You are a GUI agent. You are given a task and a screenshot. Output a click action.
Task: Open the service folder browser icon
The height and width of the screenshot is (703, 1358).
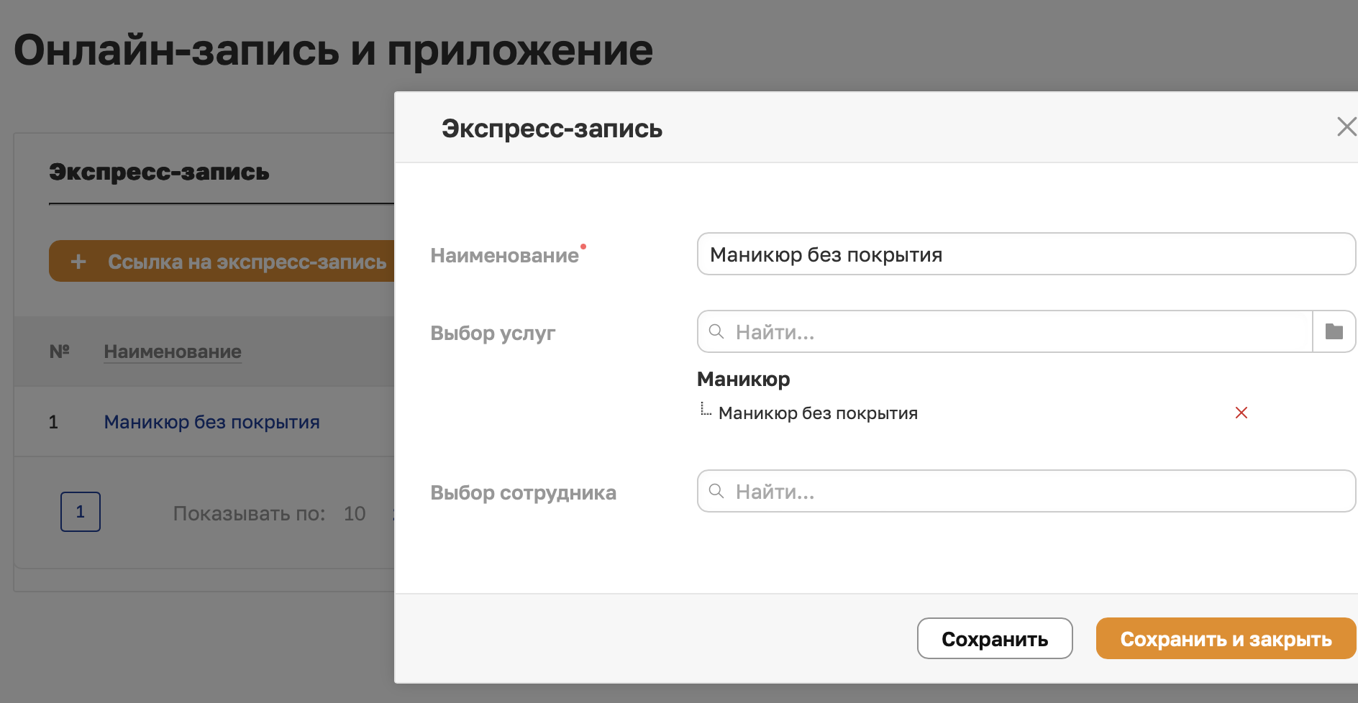1334,331
